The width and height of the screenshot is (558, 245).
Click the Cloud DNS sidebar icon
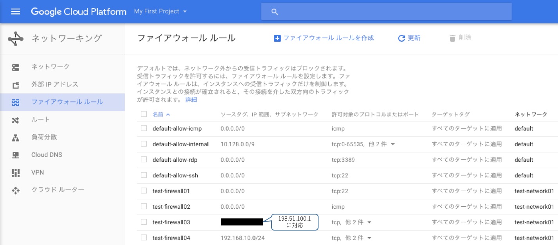16,155
